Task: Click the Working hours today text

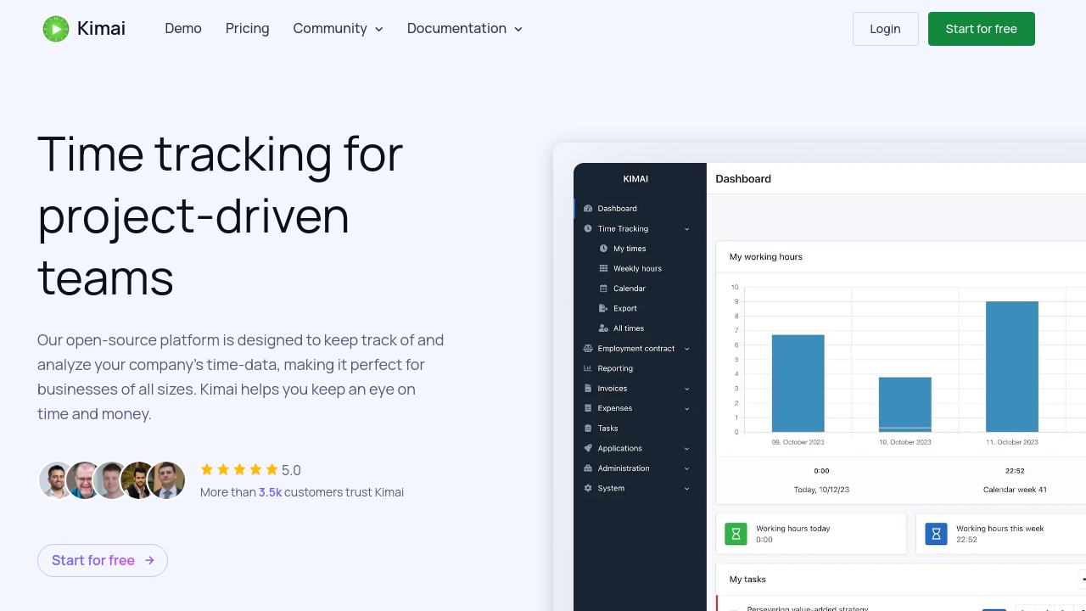Action: (x=792, y=528)
